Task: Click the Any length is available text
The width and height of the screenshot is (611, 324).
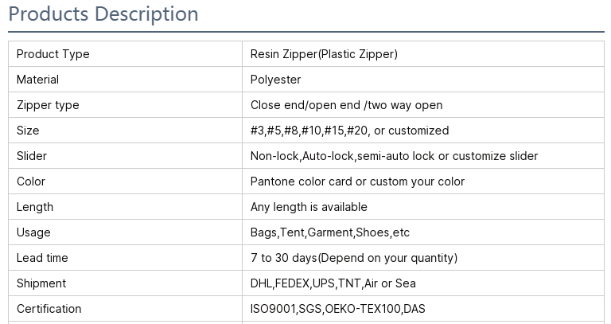Action: 309,207
